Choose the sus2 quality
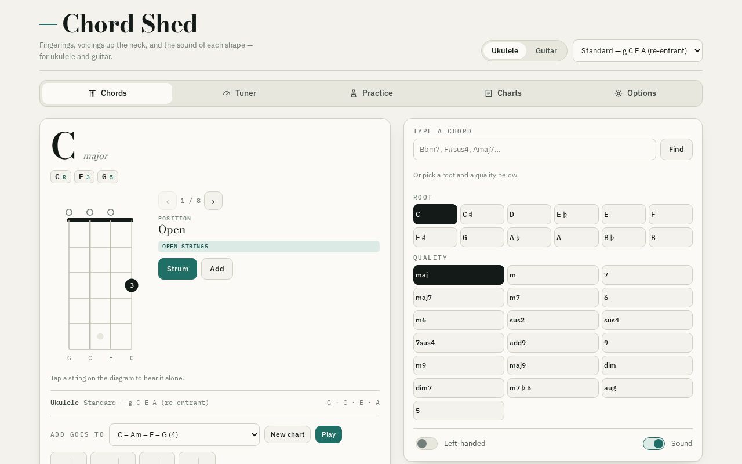Screen dimensions: 742x464 point(553,320)
